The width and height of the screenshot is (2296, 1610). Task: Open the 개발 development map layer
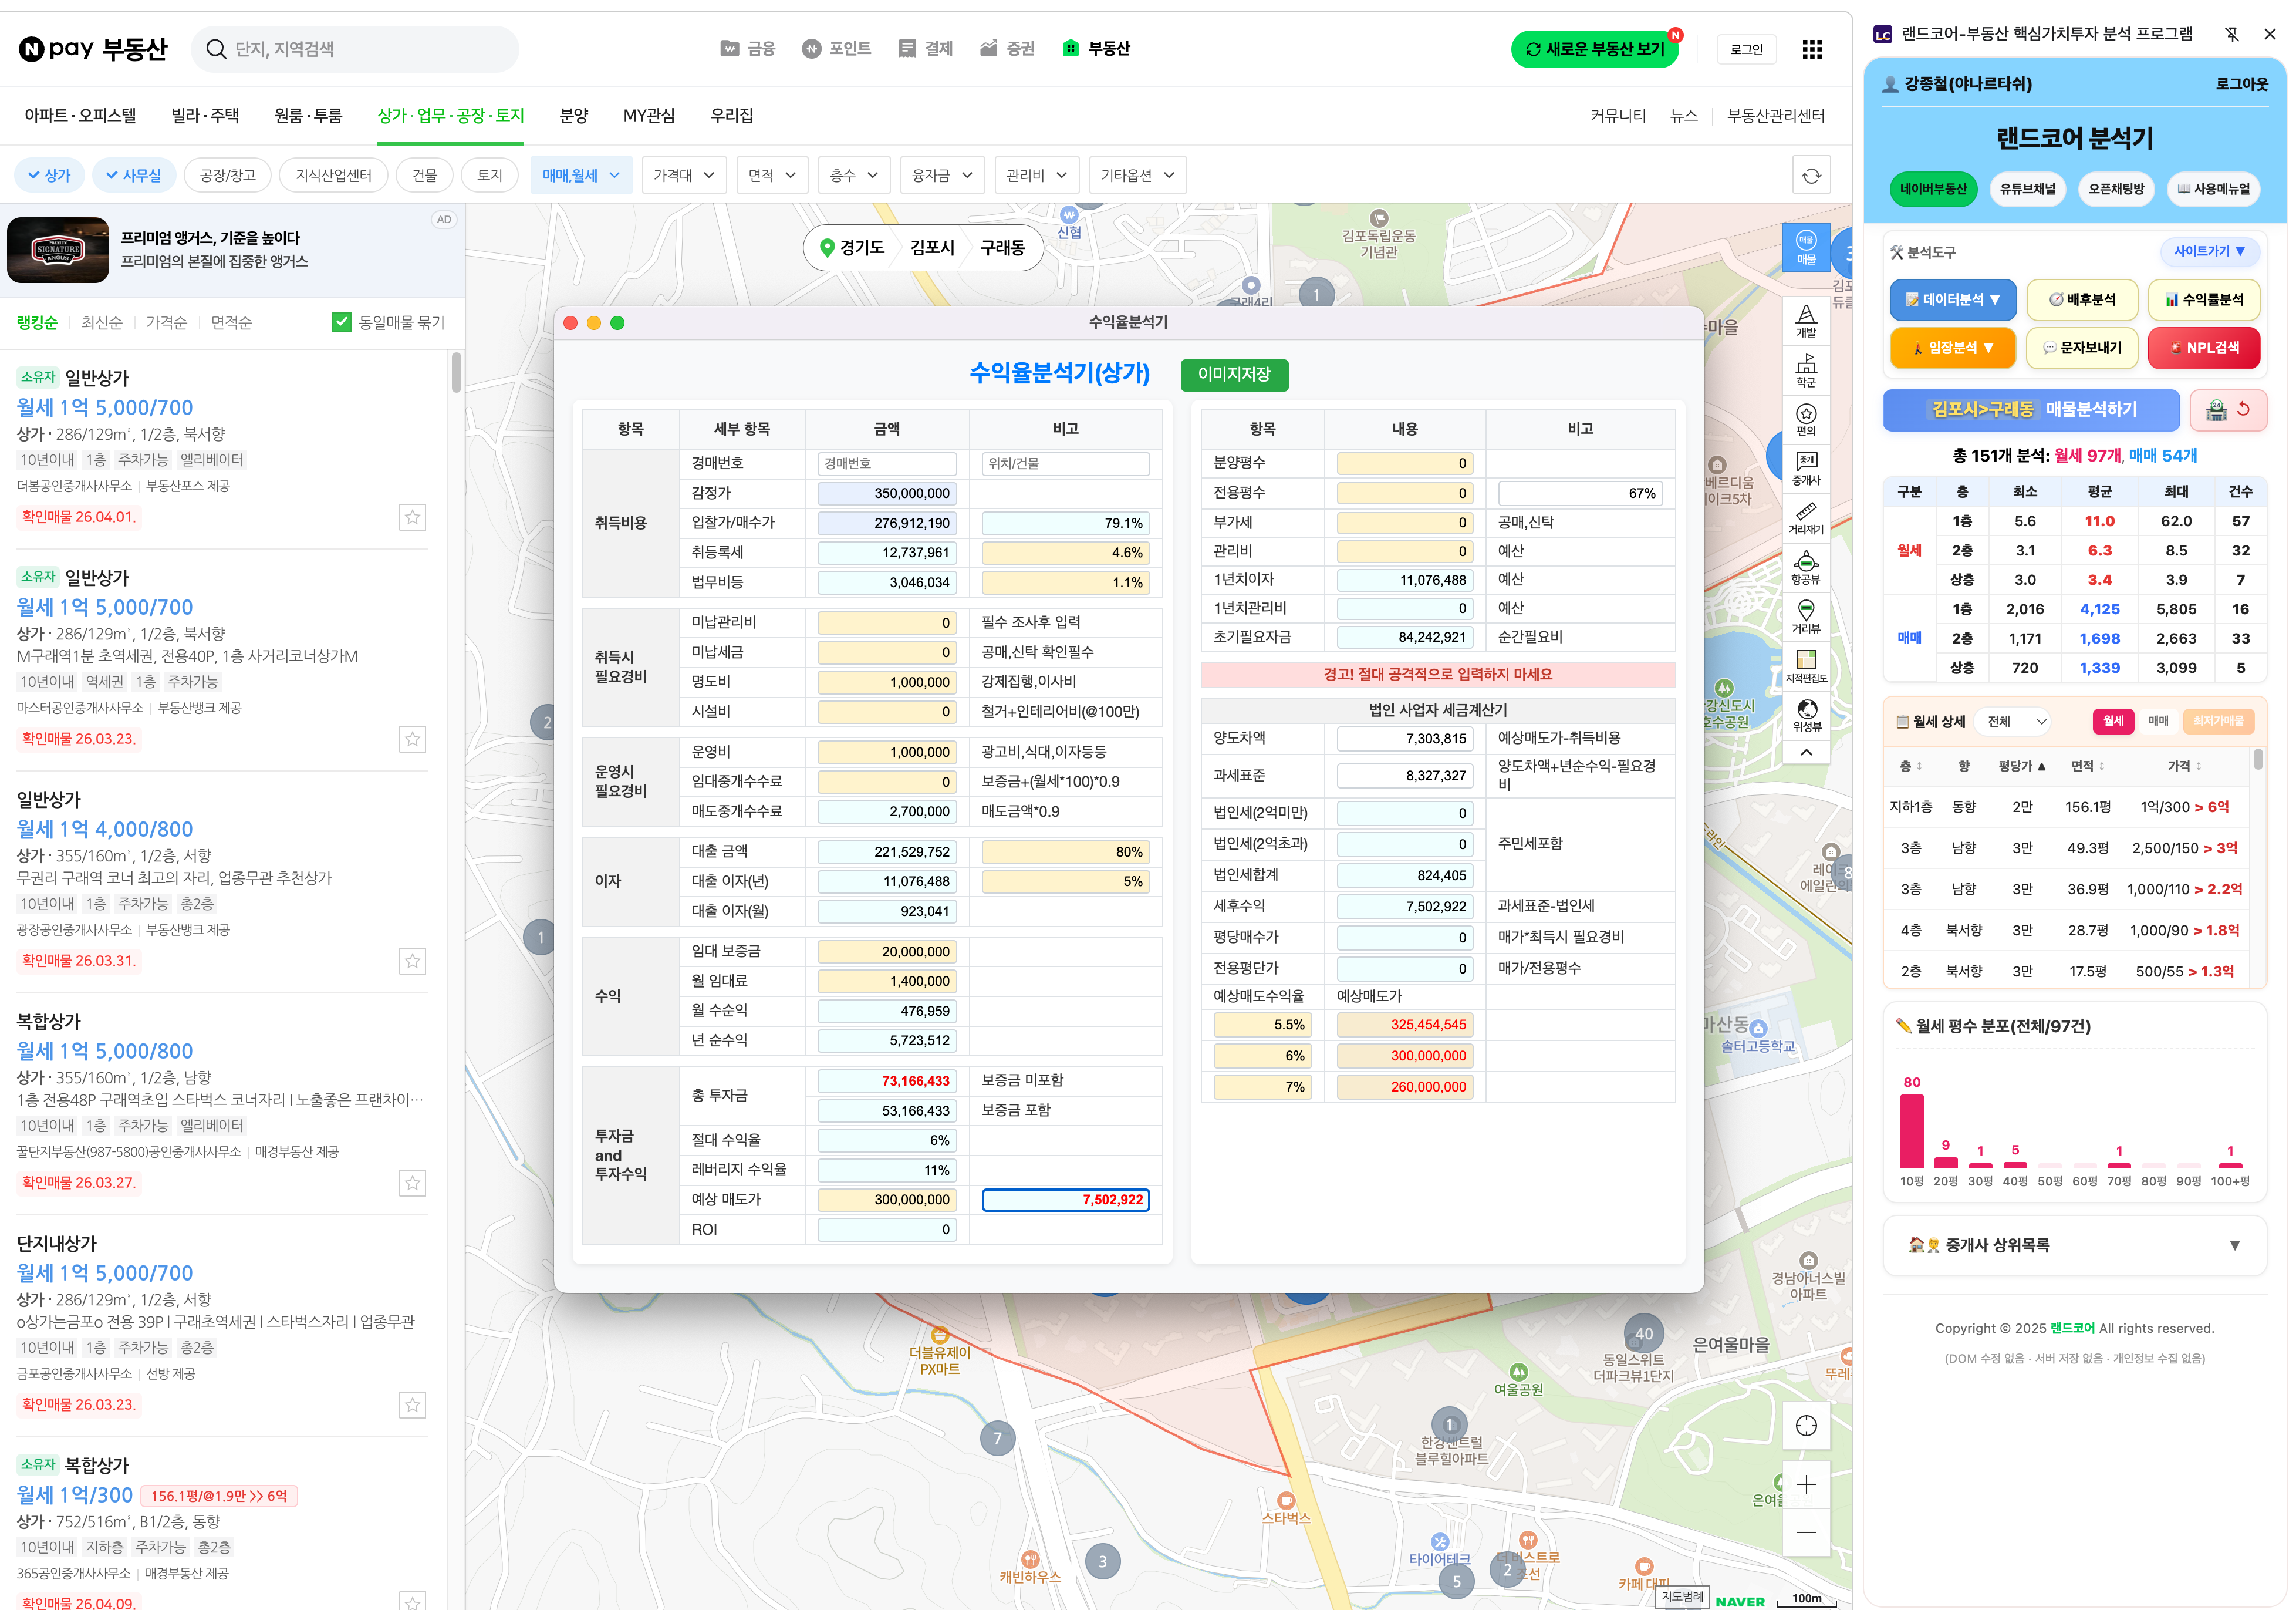[1805, 321]
